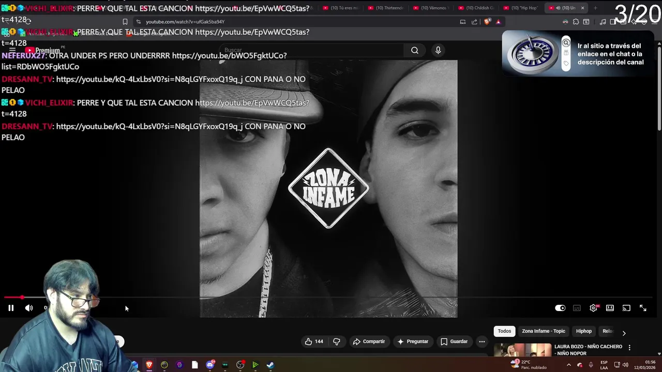Open Steam in the taskbar
Viewport: 662px width, 372px height.
pyautogui.click(x=270, y=365)
